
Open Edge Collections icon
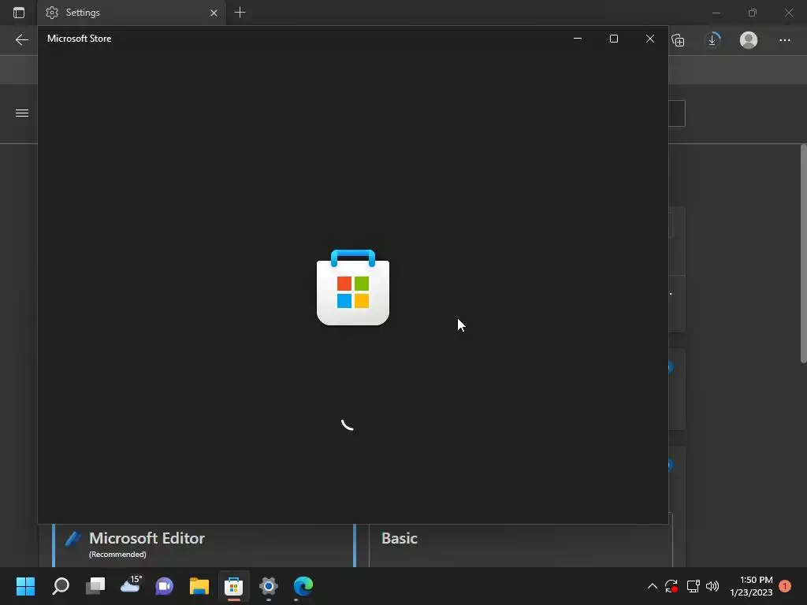(679, 39)
